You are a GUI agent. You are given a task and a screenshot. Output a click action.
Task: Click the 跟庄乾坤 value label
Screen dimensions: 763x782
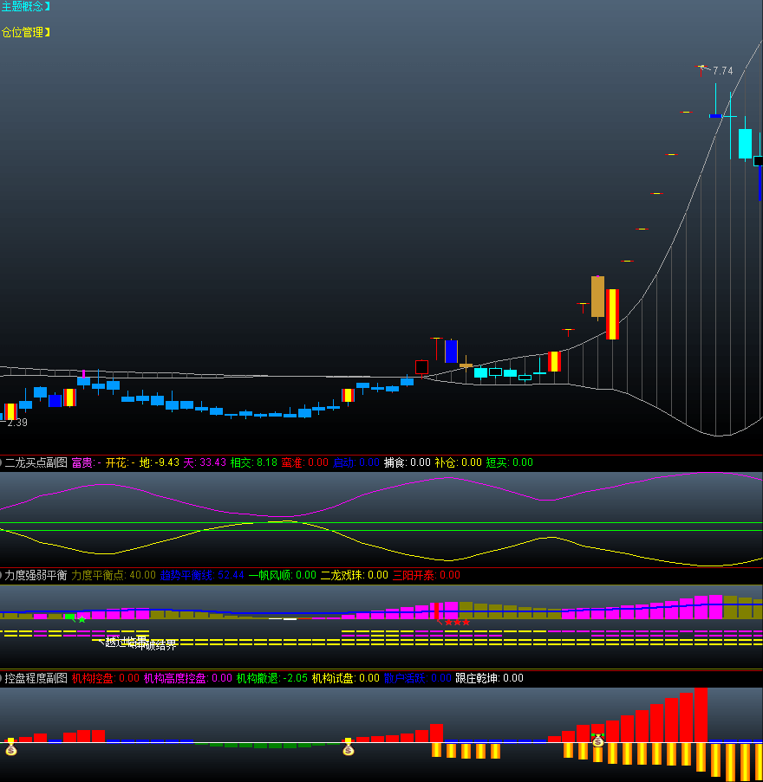[489, 678]
